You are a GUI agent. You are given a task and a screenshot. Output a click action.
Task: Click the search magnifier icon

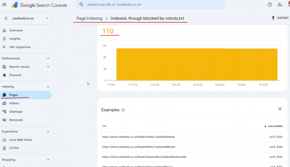[x=81, y=5]
